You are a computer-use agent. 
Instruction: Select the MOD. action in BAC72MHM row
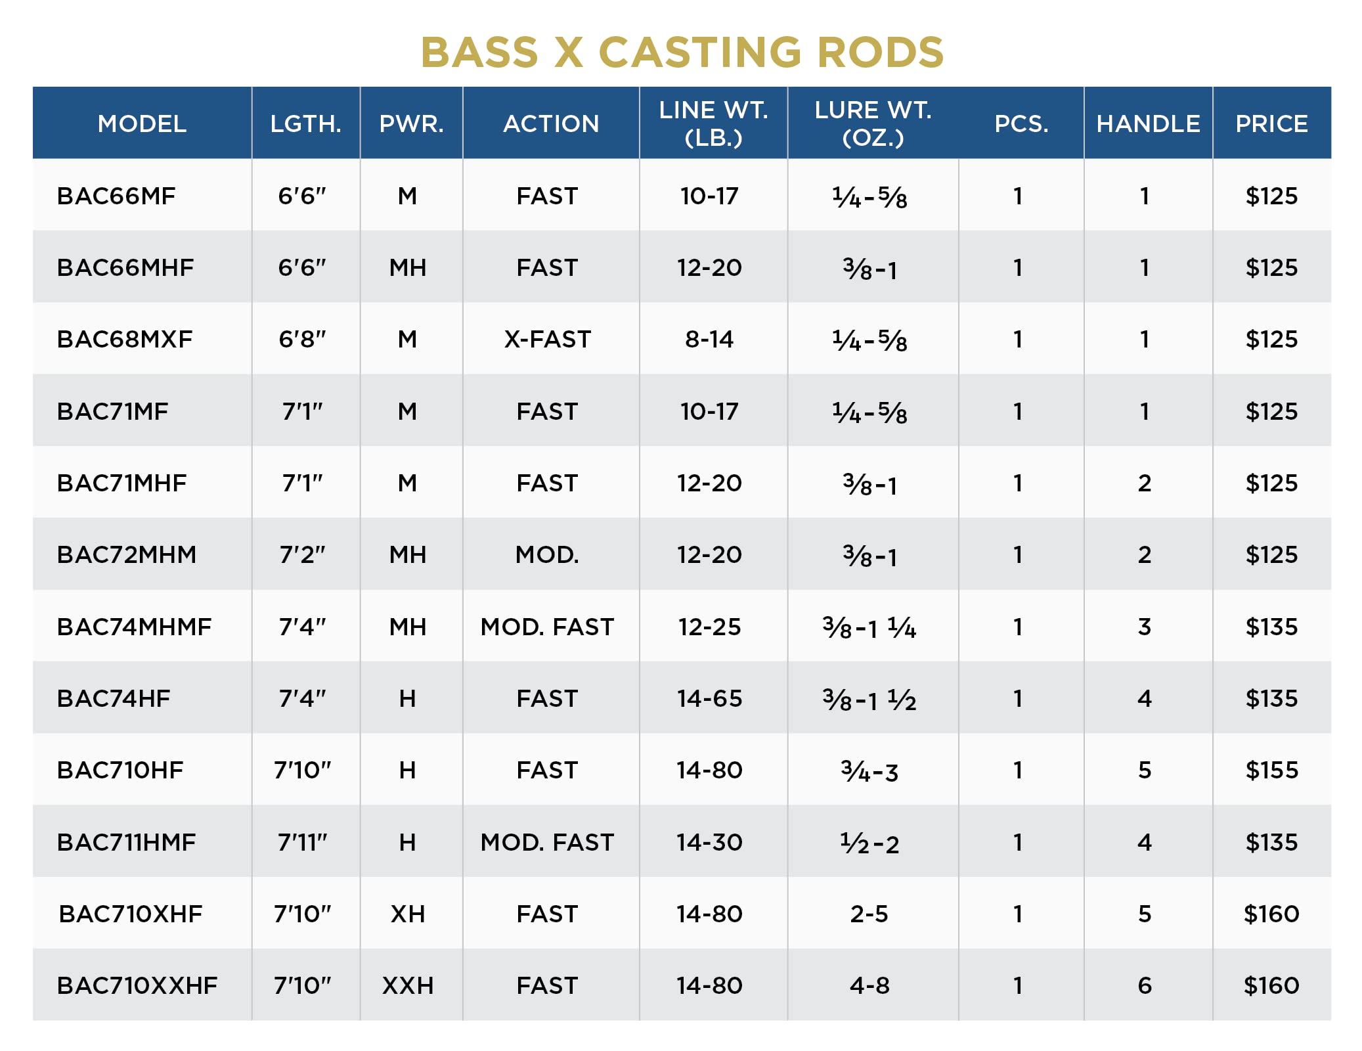click(x=547, y=555)
